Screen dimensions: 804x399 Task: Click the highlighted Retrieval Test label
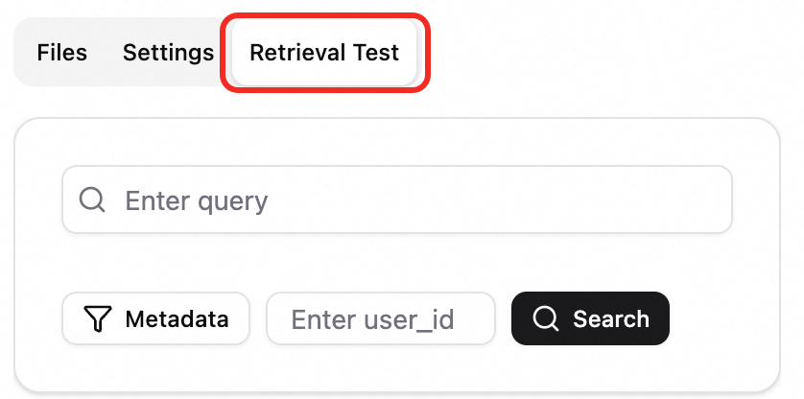pos(324,53)
